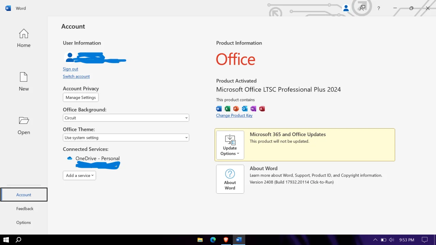Click the feedback person icon in title bar

[362, 8]
